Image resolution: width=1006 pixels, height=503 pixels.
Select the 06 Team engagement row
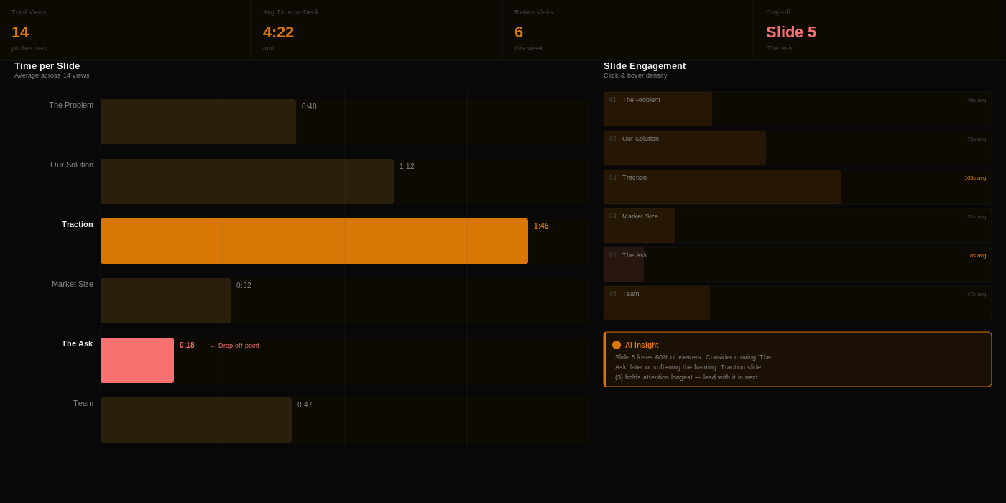tap(798, 303)
